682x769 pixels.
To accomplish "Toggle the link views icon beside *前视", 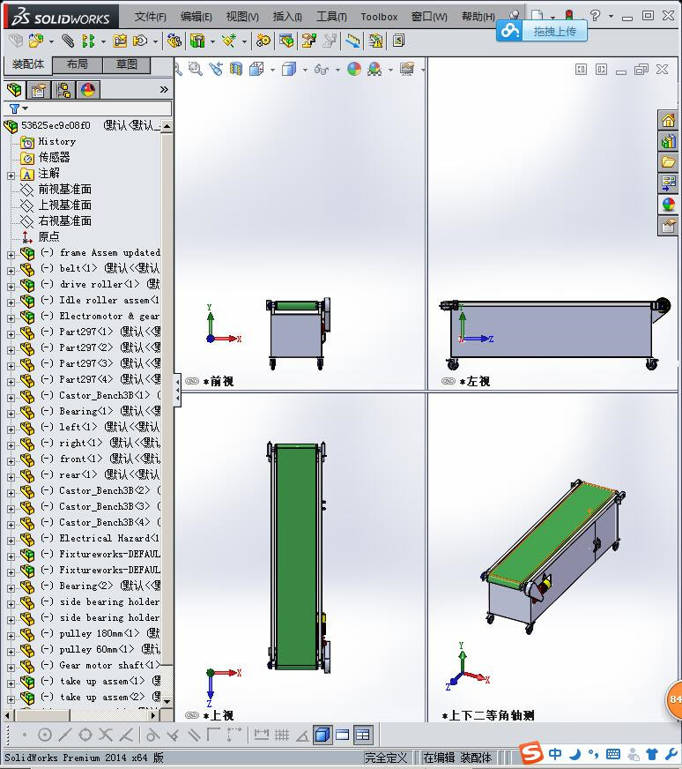I will (x=191, y=381).
